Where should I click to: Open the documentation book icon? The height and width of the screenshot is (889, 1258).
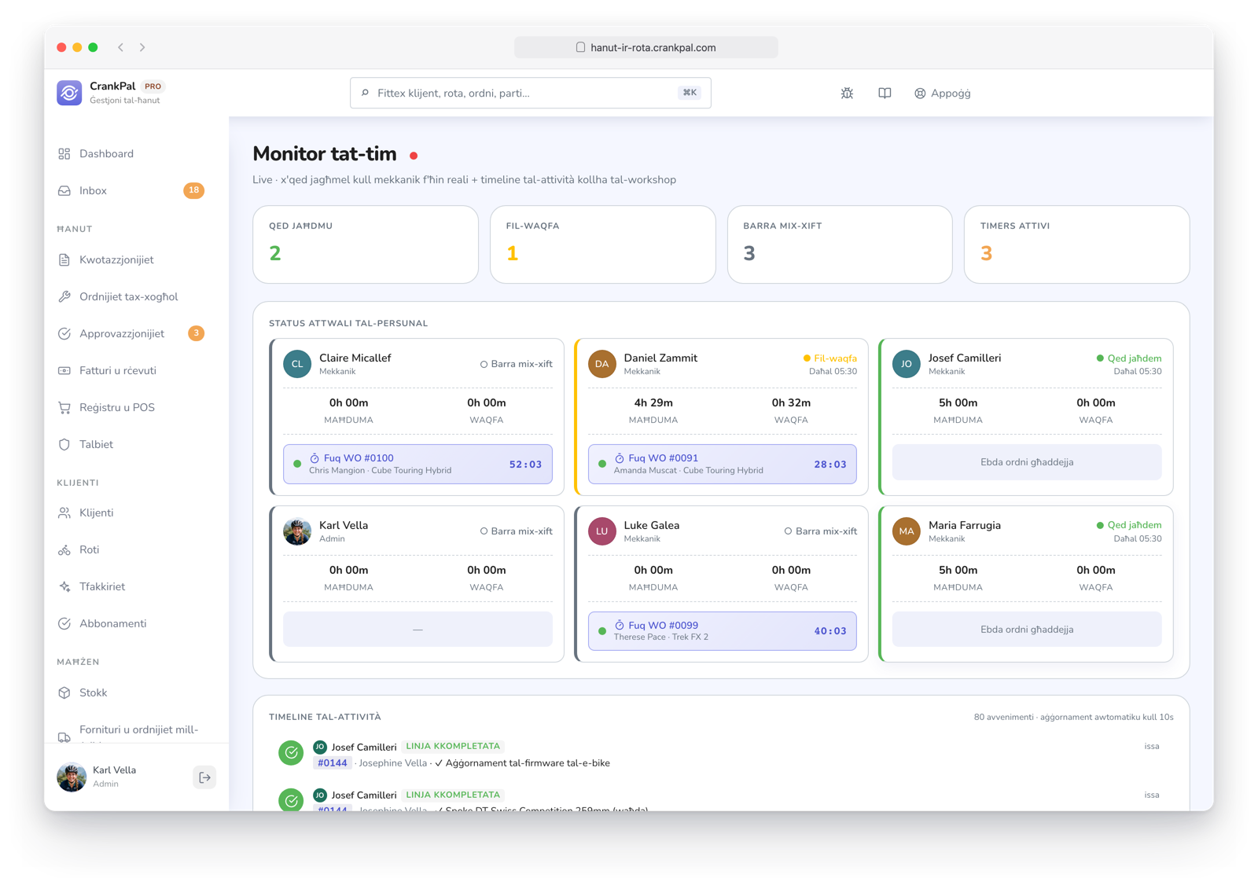click(x=885, y=93)
